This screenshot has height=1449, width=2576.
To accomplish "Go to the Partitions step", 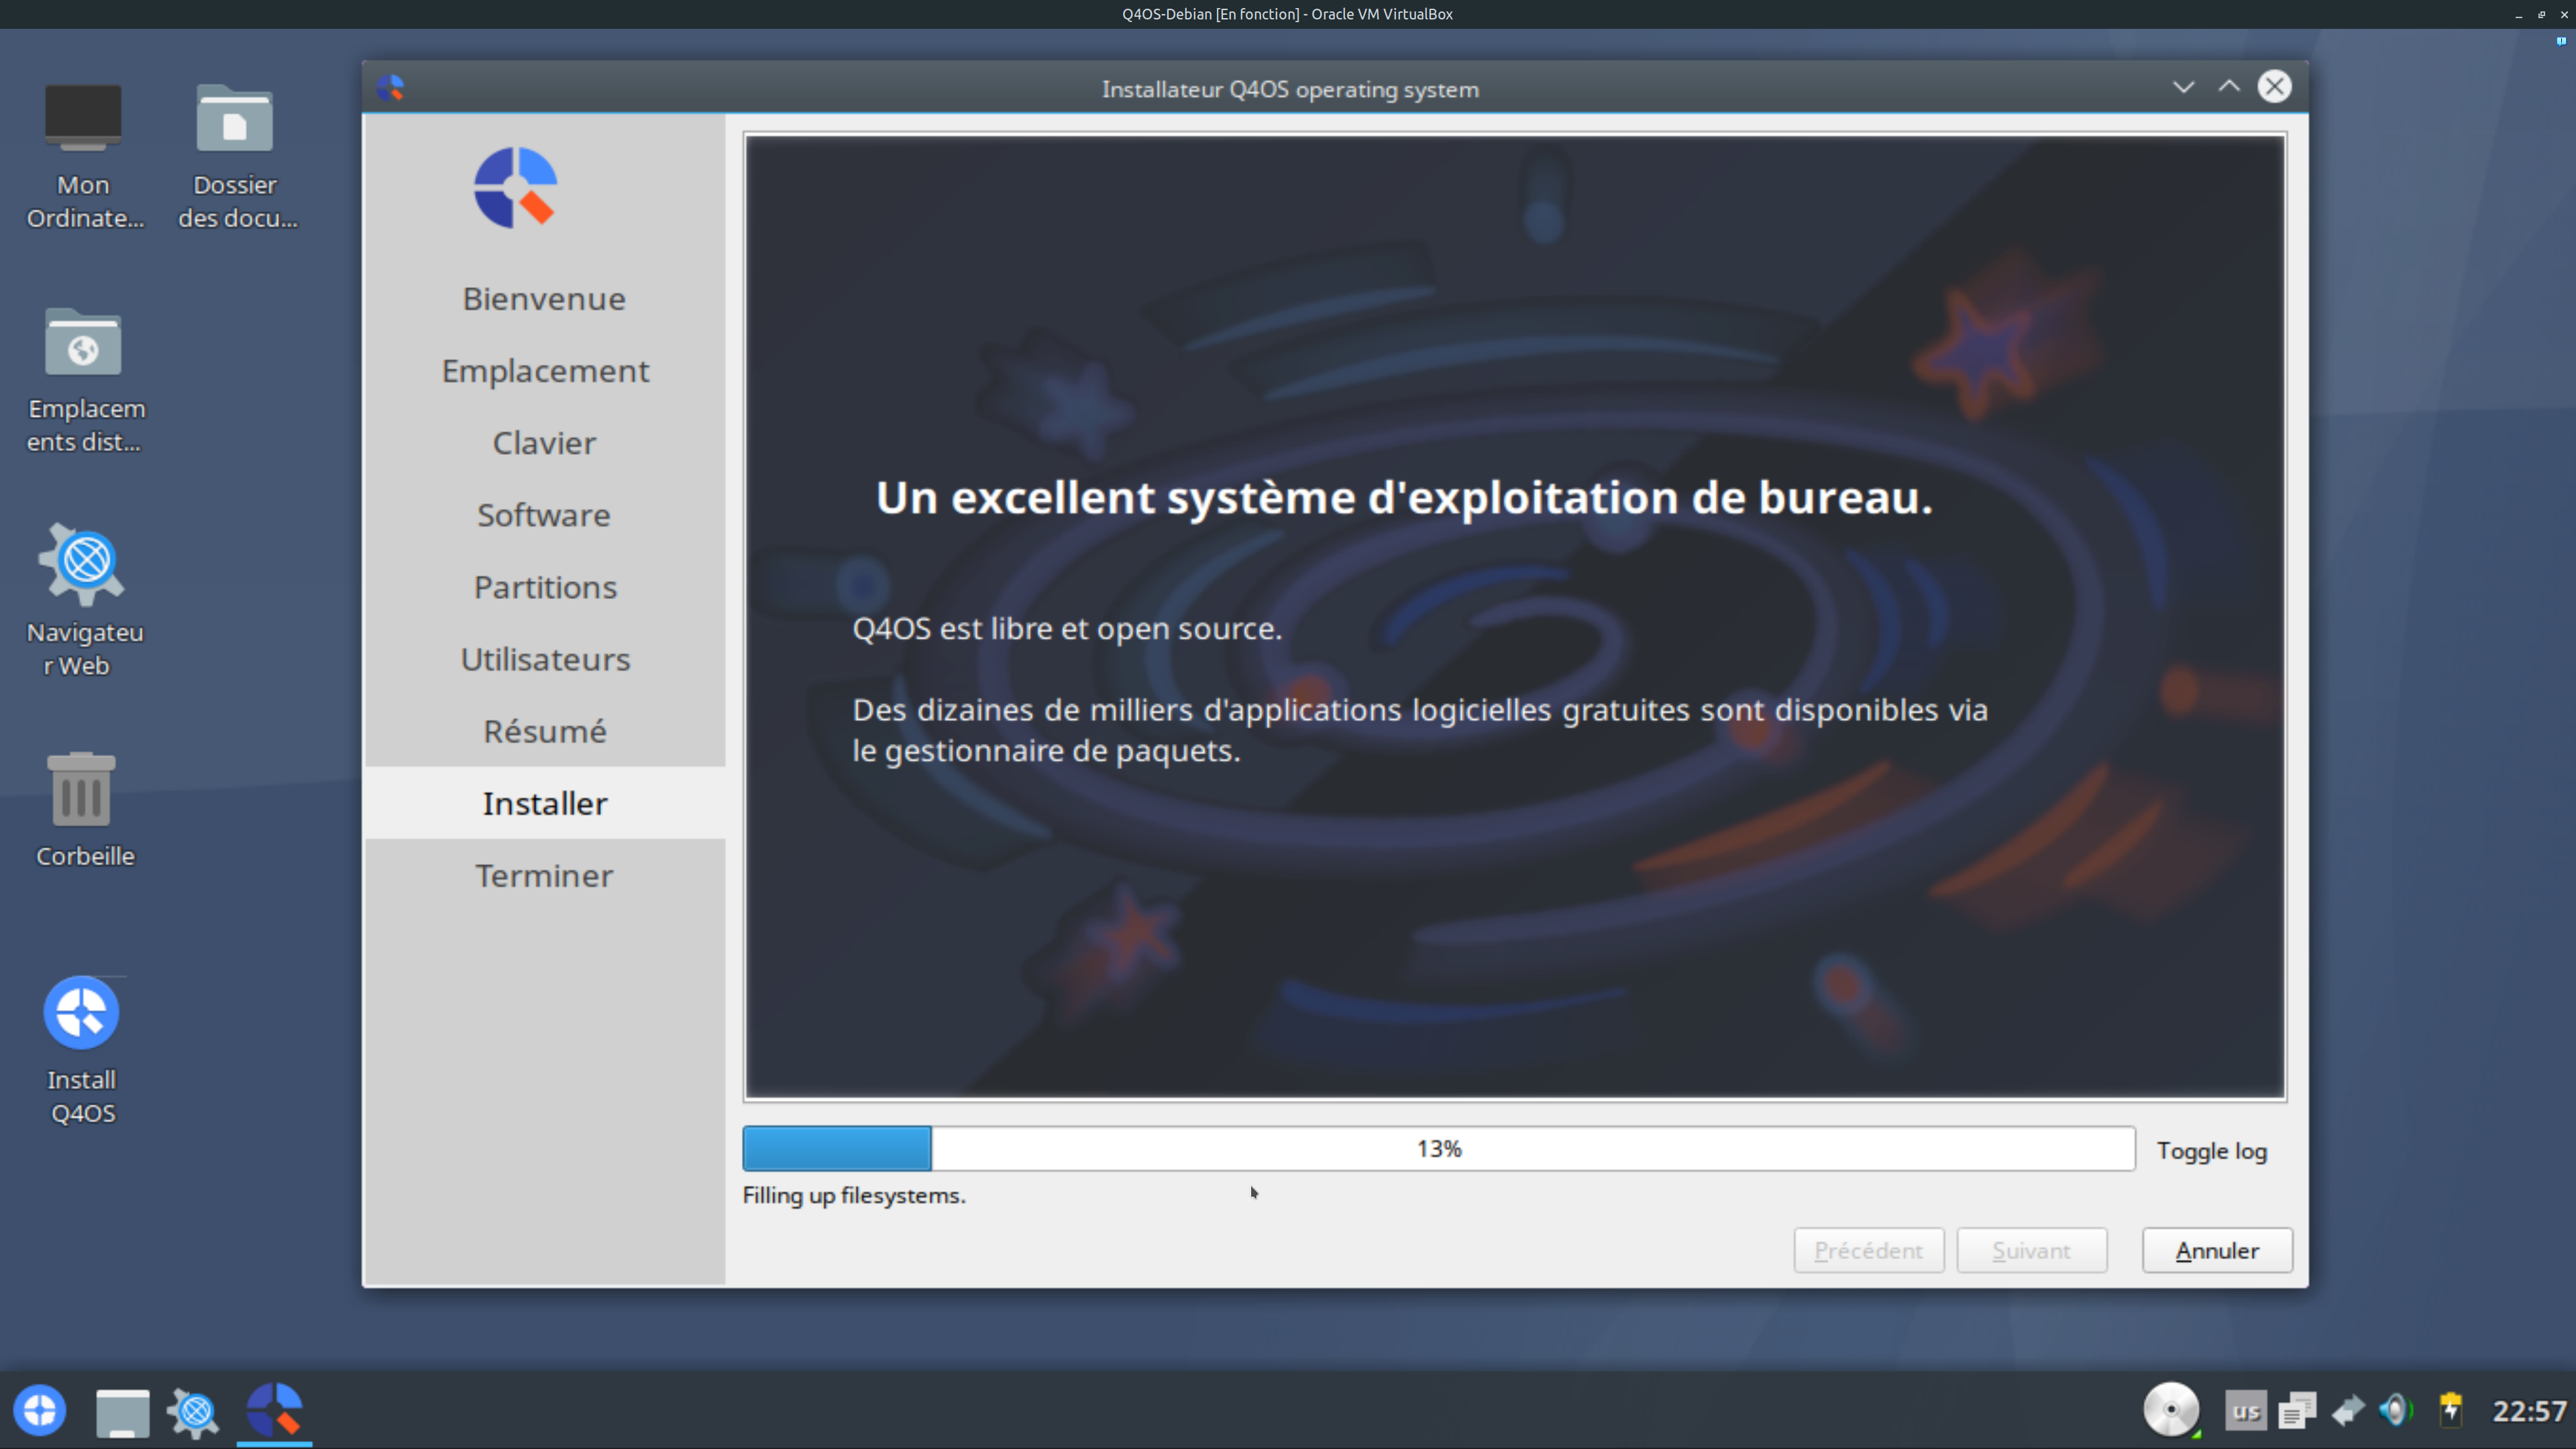I will coord(545,587).
